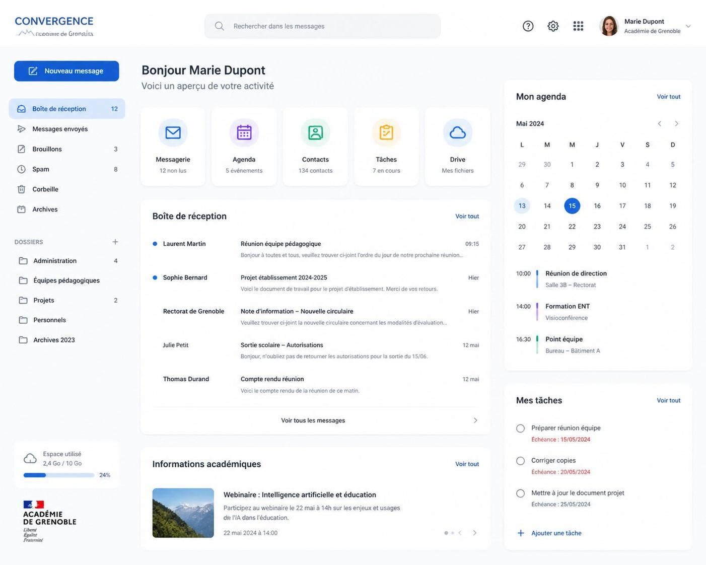Open the Contacts card icon

tap(315, 132)
